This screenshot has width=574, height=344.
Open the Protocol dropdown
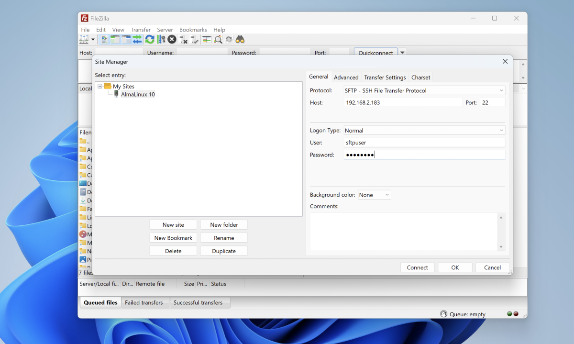click(x=424, y=90)
